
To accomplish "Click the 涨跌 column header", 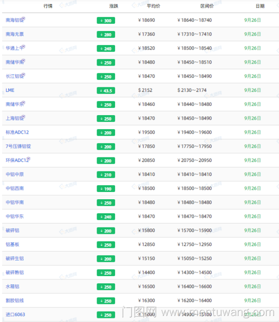I will click(x=114, y=6).
